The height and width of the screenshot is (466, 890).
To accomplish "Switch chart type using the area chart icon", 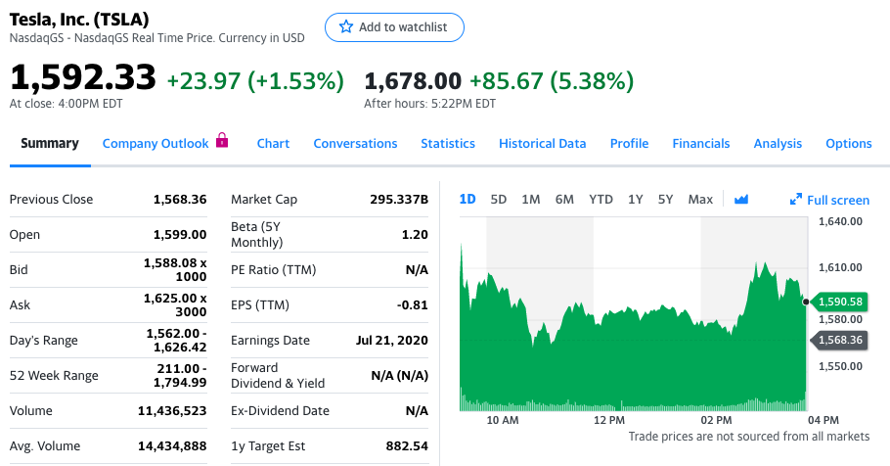I will click(x=741, y=200).
